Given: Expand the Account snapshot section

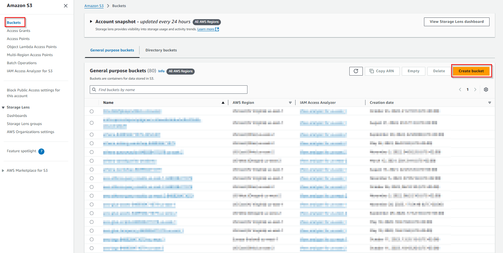Looking at the screenshot, I should click(x=91, y=22).
